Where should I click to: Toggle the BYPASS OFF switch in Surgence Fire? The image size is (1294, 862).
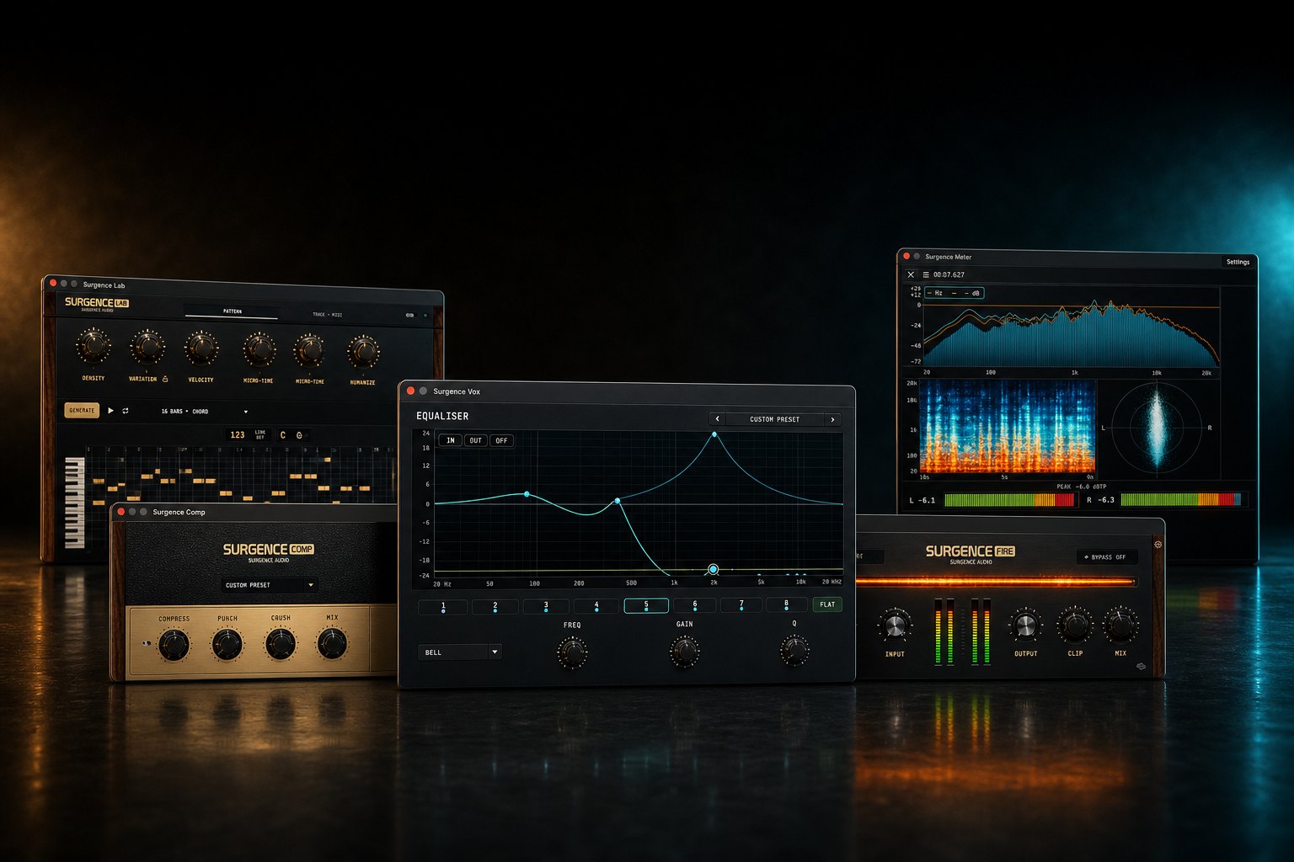1107,557
